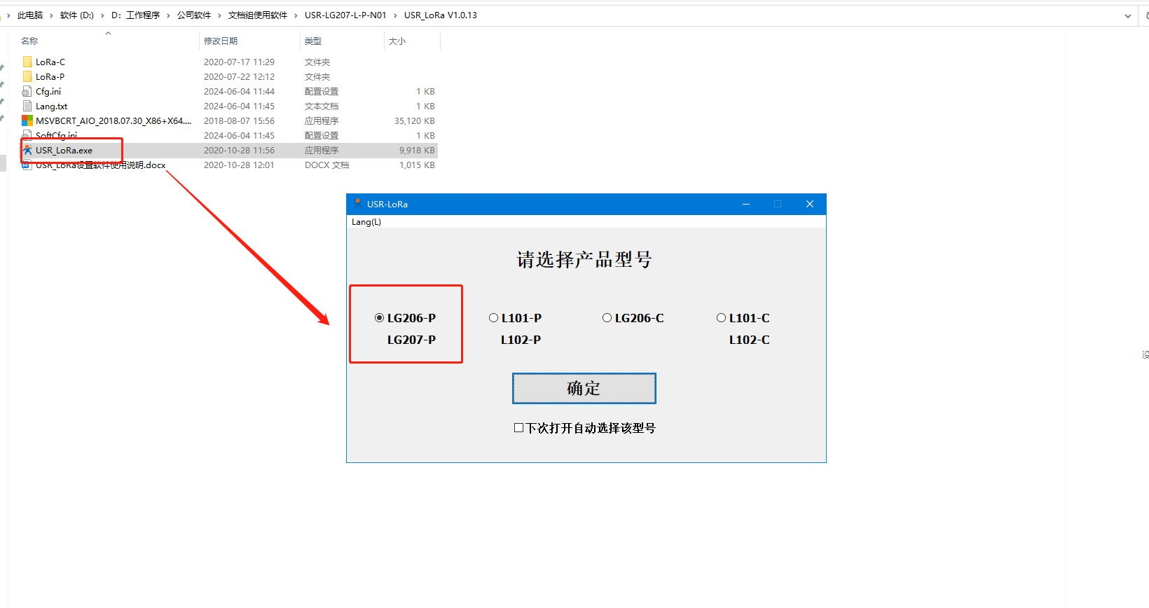Click the LoRa-P folder icon
The height and width of the screenshot is (608, 1149).
click(x=27, y=76)
